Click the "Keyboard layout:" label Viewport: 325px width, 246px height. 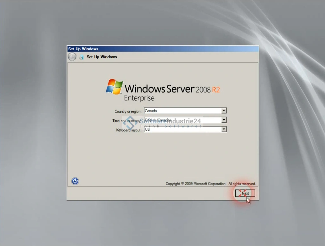tap(128, 130)
